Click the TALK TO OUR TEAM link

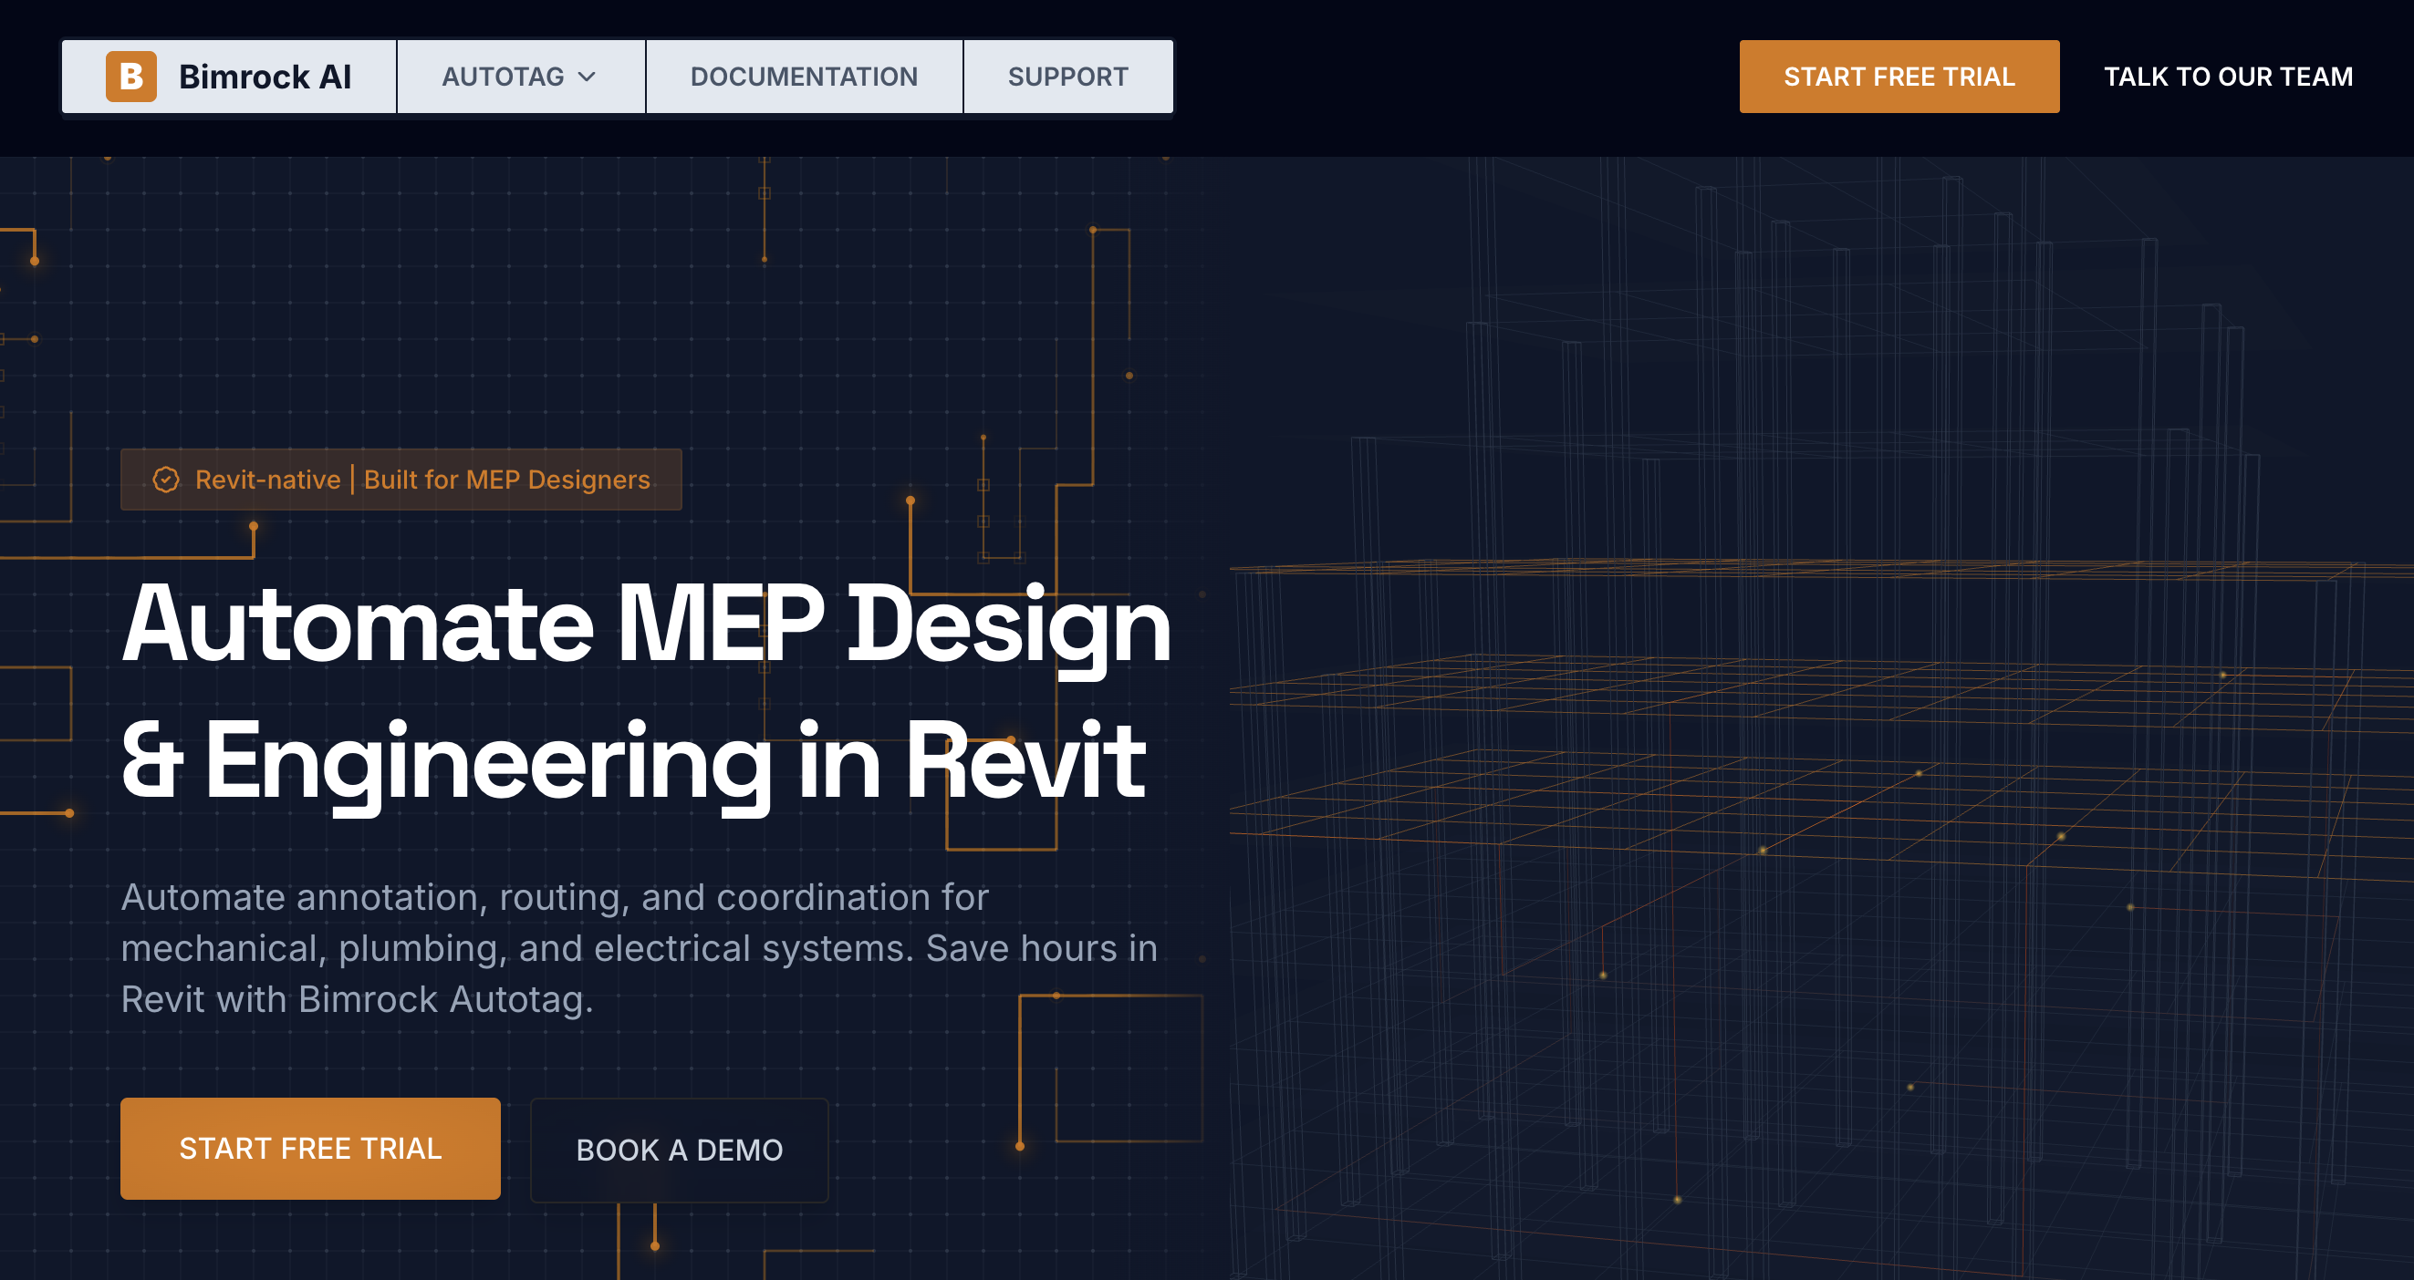coord(2228,77)
